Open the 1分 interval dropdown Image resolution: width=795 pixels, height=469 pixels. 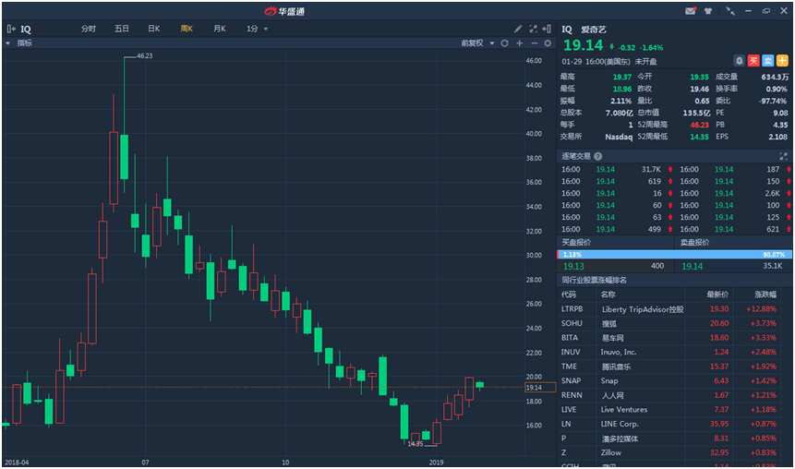[257, 29]
